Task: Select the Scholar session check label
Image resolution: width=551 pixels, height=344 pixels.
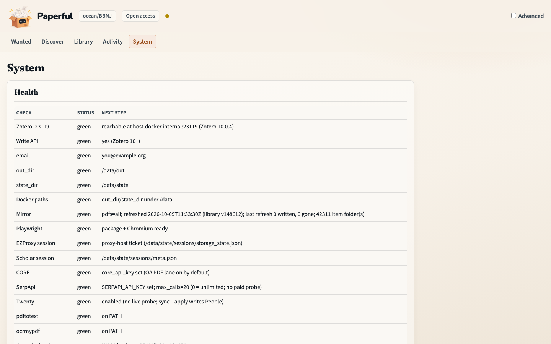Action: pos(35,258)
